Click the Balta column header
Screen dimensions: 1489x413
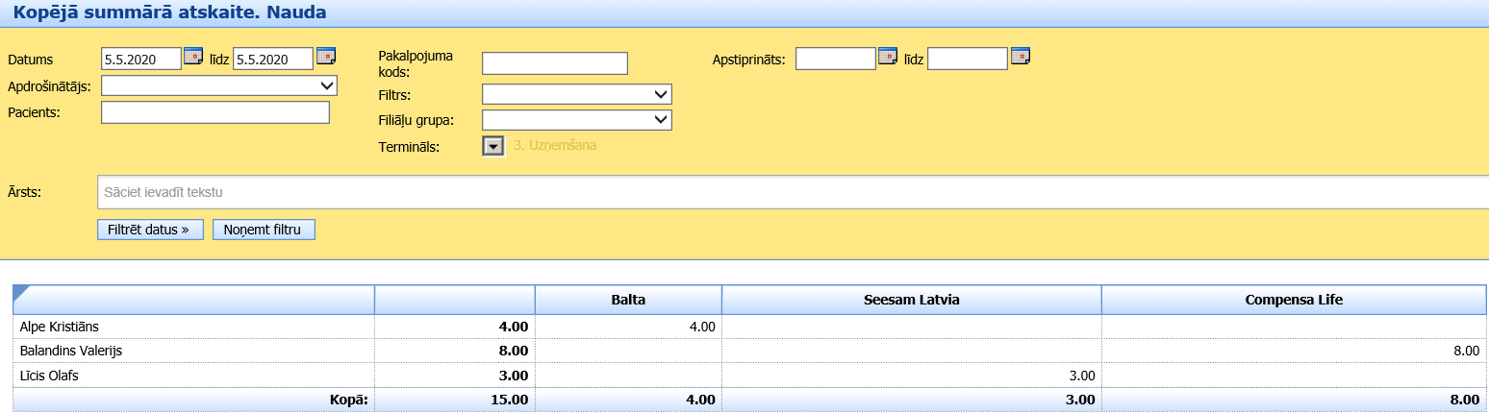(x=627, y=300)
